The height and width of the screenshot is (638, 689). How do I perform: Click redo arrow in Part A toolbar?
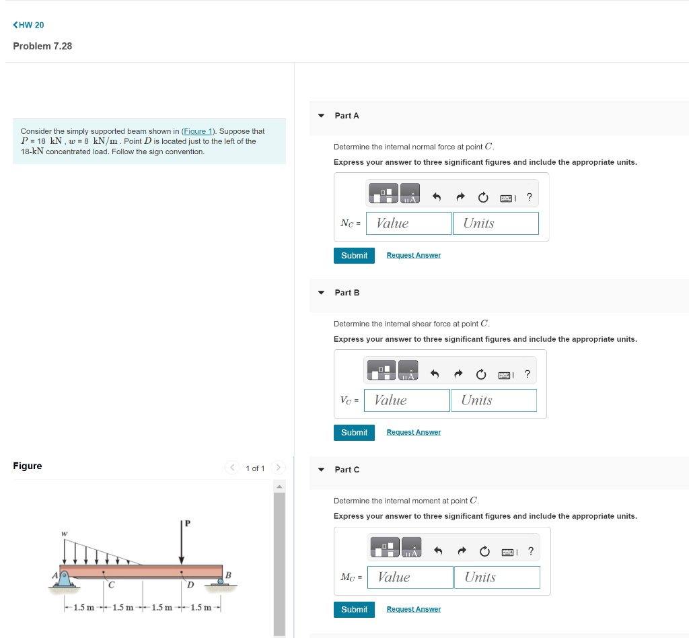click(x=460, y=197)
